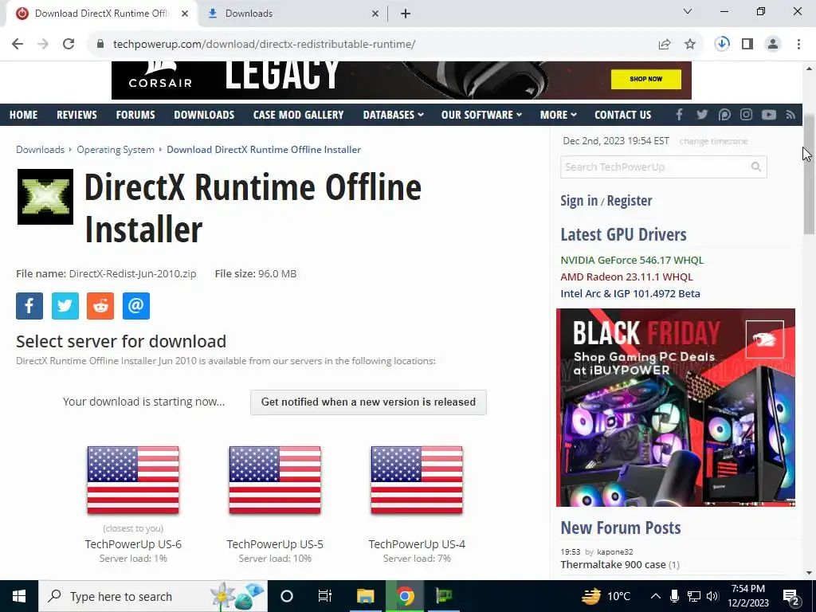
Task: Expand the DATABASES dropdown menu
Action: pos(393,115)
